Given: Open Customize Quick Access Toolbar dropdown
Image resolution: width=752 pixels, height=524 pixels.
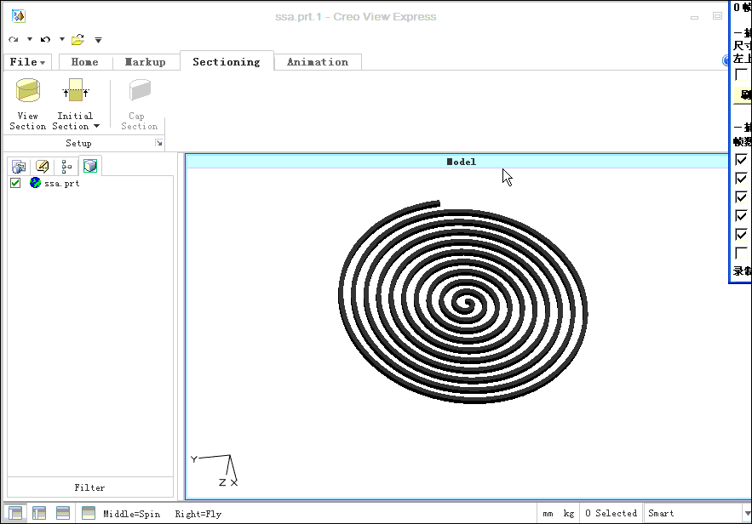Looking at the screenshot, I should 98,40.
